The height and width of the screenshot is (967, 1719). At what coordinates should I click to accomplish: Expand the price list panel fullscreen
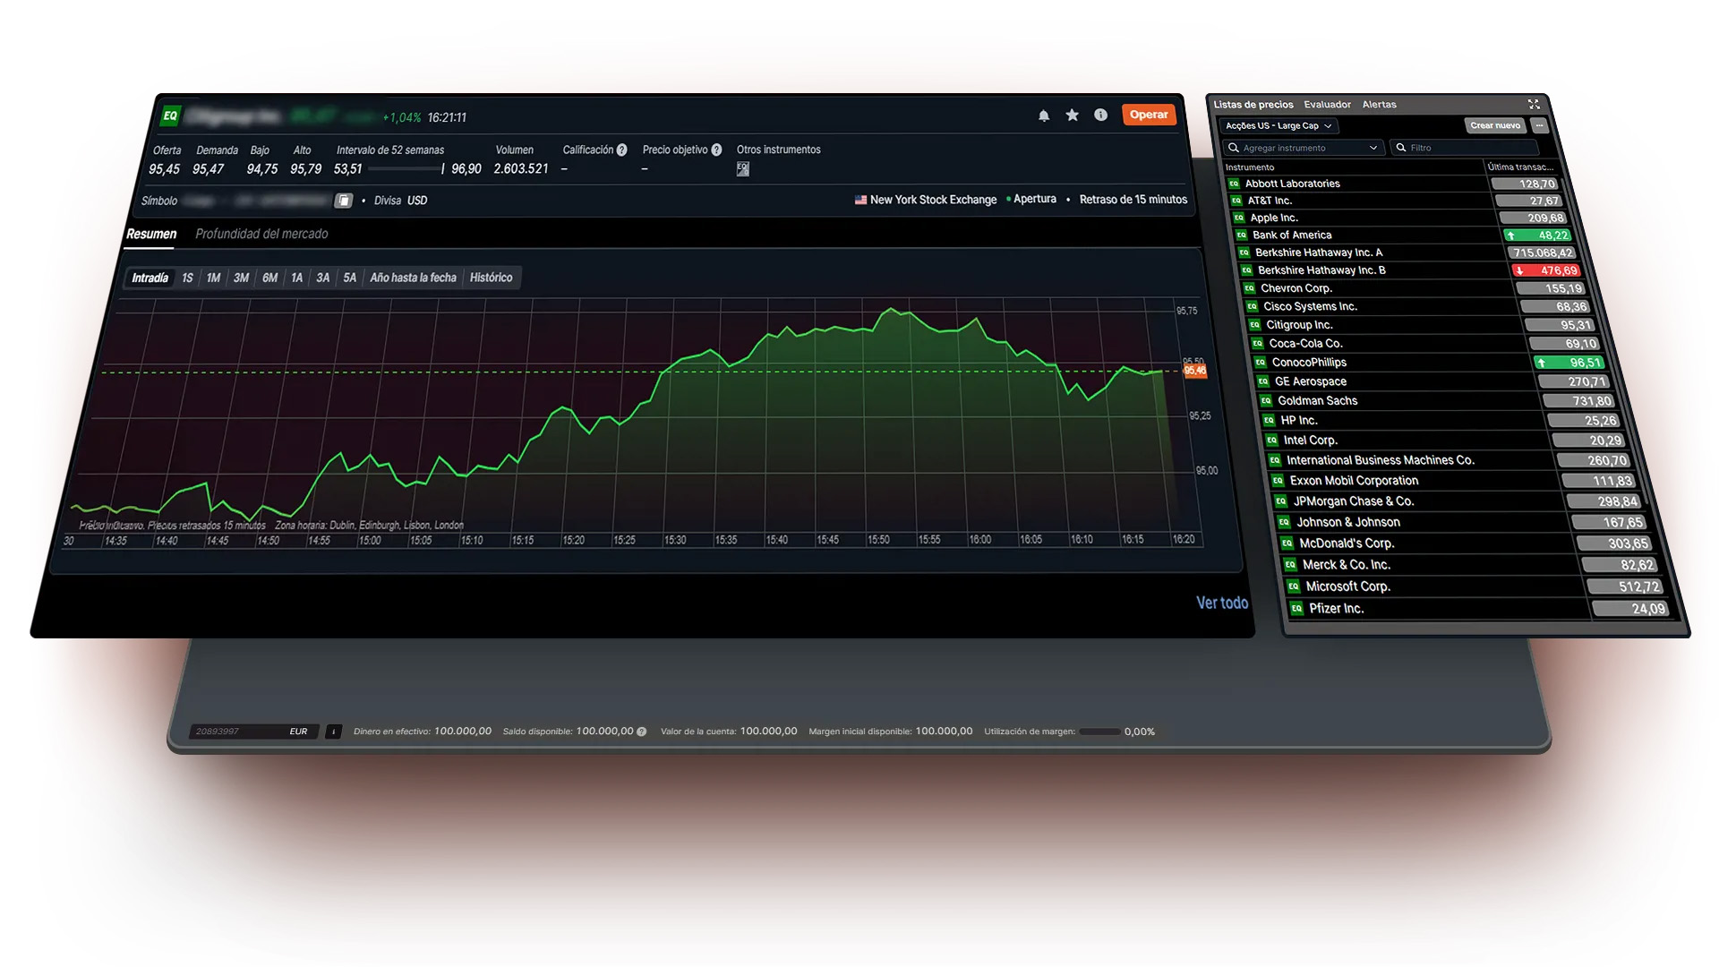coord(1533,105)
